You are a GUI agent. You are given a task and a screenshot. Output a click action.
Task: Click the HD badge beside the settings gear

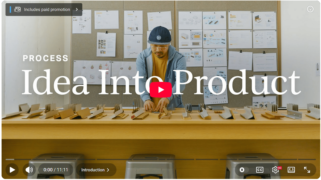(279, 168)
